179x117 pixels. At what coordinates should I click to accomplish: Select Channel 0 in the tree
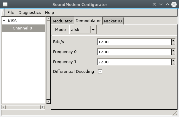(x=23, y=28)
